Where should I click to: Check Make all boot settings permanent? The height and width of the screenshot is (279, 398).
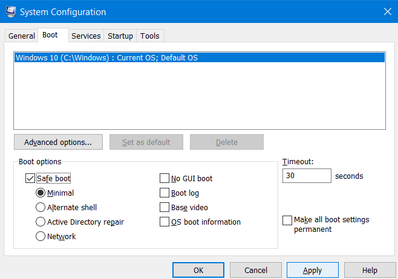pos(287,220)
